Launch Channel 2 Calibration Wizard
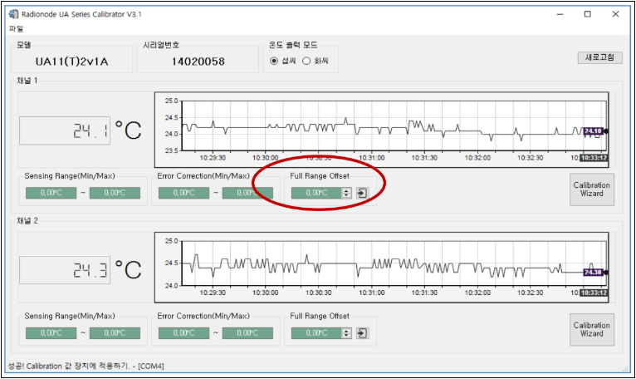The width and height of the screenshot is (636, 379). (591, 329)
